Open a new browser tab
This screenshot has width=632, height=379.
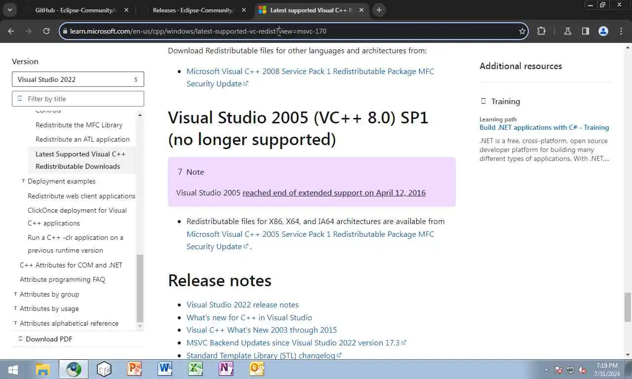click(379, 10)
